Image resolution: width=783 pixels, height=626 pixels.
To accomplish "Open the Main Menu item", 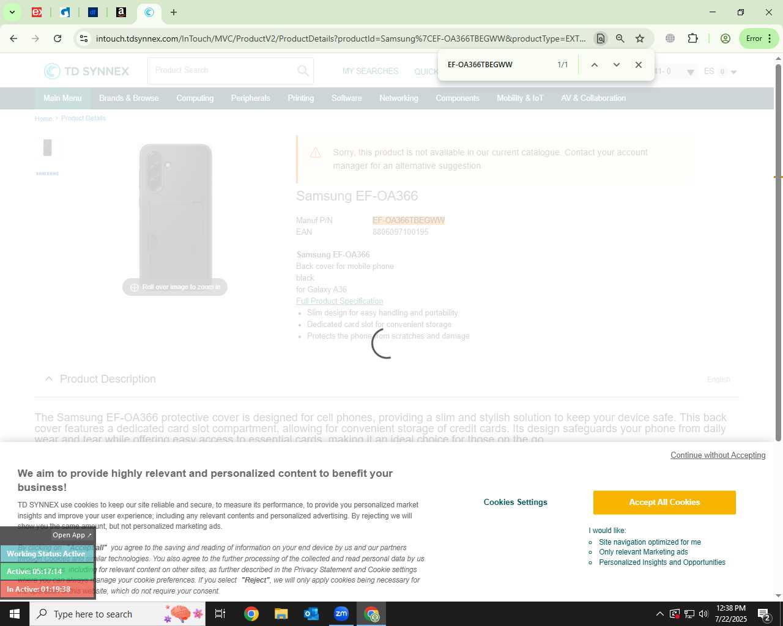I will pos(62,98).
